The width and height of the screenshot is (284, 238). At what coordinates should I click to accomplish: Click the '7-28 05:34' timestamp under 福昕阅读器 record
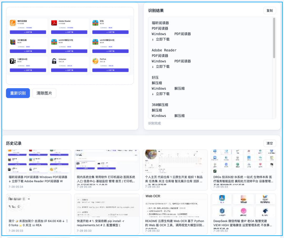click(x=16, y=187)
